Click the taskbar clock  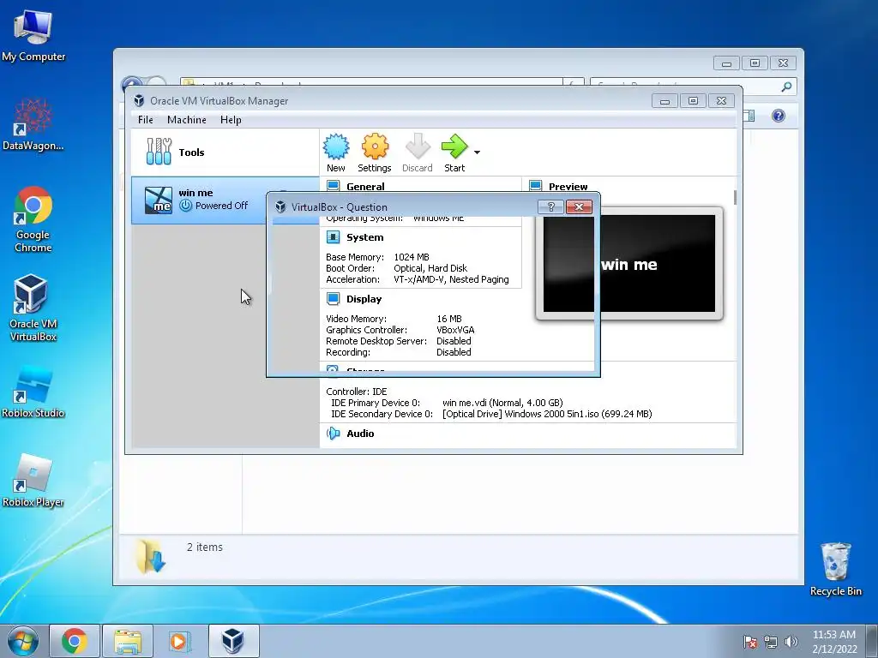click(x=834, y=642)
